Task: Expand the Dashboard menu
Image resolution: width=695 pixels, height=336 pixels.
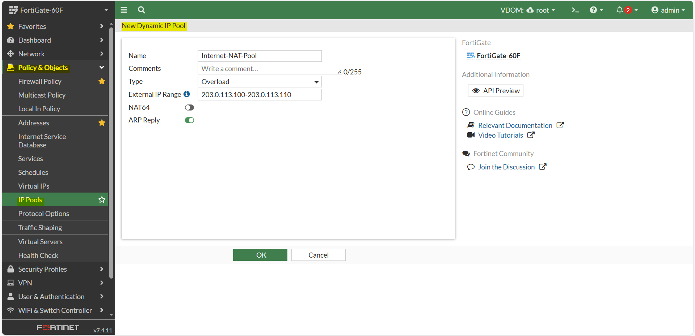Action: (x=55, y=40)
